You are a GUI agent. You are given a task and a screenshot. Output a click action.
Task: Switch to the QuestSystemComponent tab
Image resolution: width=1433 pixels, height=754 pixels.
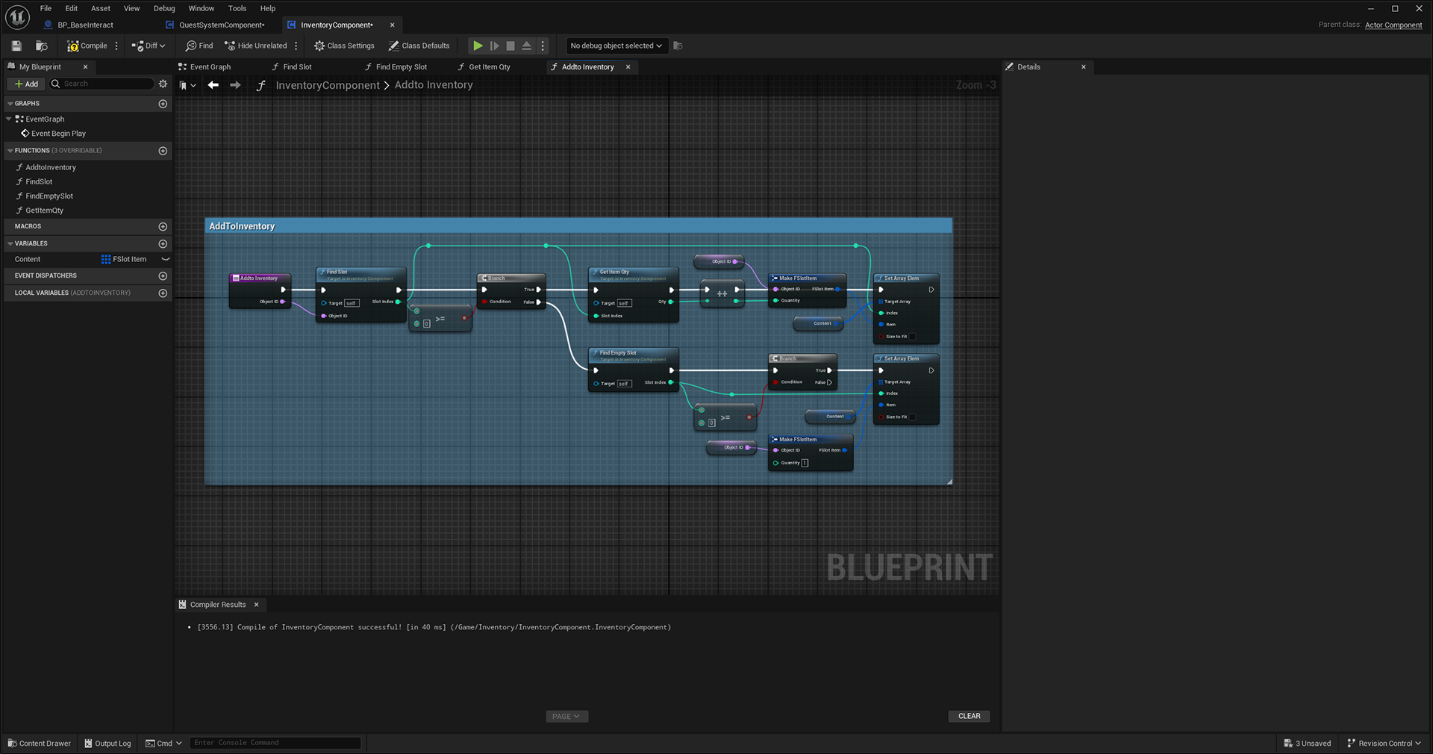[221, 25]
